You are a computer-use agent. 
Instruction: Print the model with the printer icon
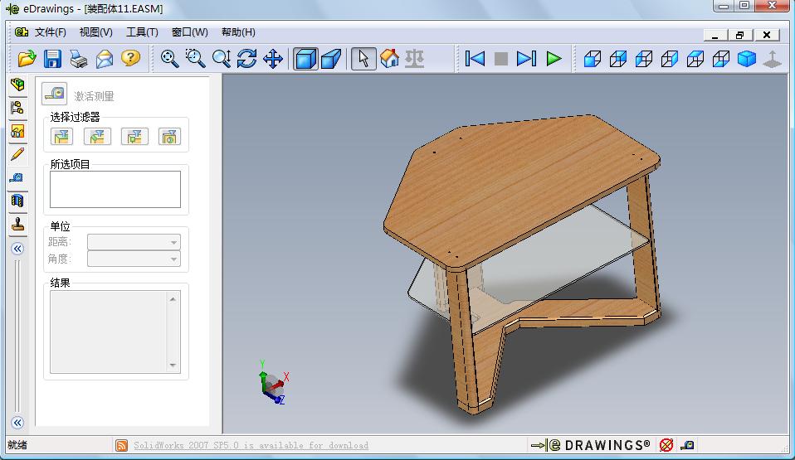[x=79, y=59]
